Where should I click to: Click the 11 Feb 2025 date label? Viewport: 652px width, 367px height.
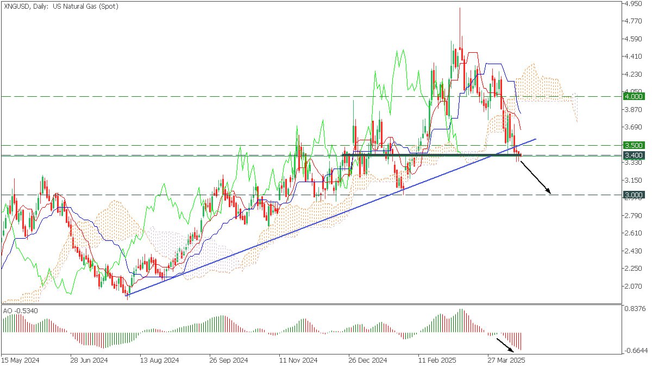click(x=437, y=360)
